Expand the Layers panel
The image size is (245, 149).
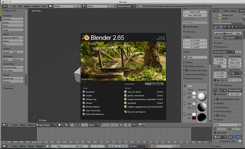tap(219, 43)
